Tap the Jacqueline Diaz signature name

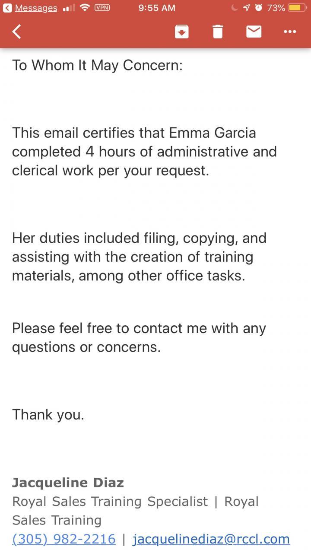coord(68,482)
